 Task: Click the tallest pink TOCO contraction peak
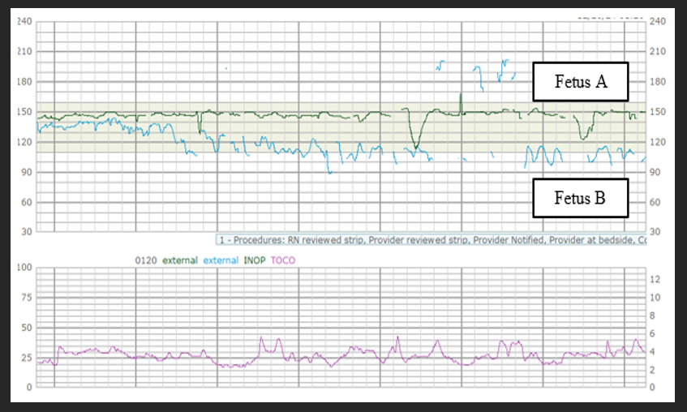[397, 337]
